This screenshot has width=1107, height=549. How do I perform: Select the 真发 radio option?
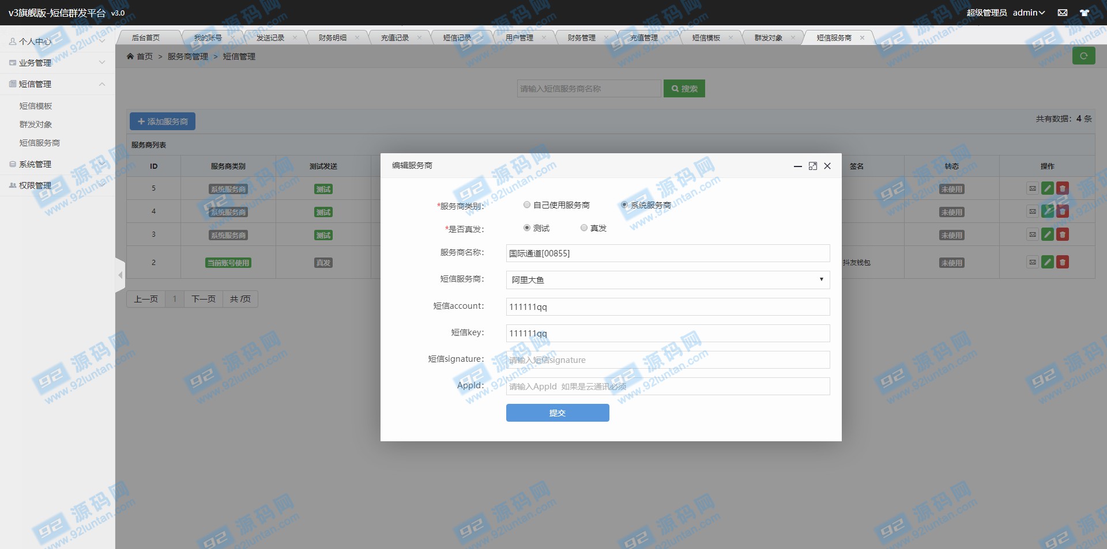(x=584, y=228)
